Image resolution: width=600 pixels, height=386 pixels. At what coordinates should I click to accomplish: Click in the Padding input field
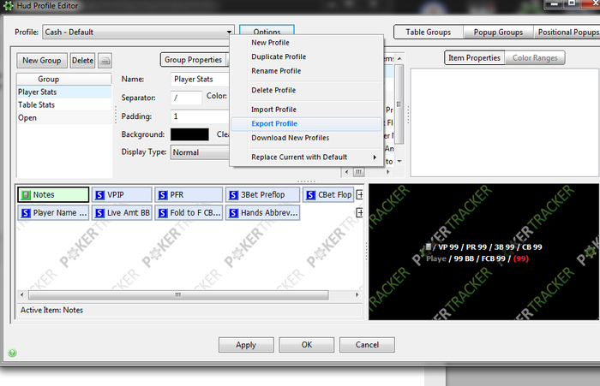pyautogui.click(x=200, y=116)
